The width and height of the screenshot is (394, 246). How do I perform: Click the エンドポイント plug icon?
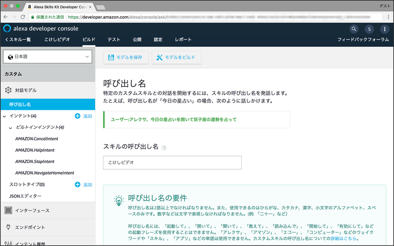click(8, 227)
